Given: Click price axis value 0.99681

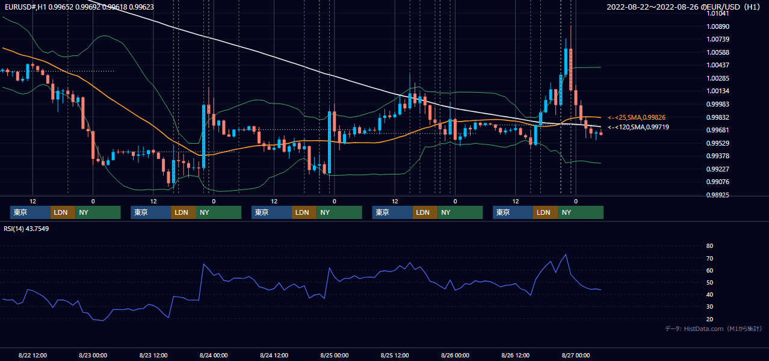Looking at the screenshot, I should [717, 130].
